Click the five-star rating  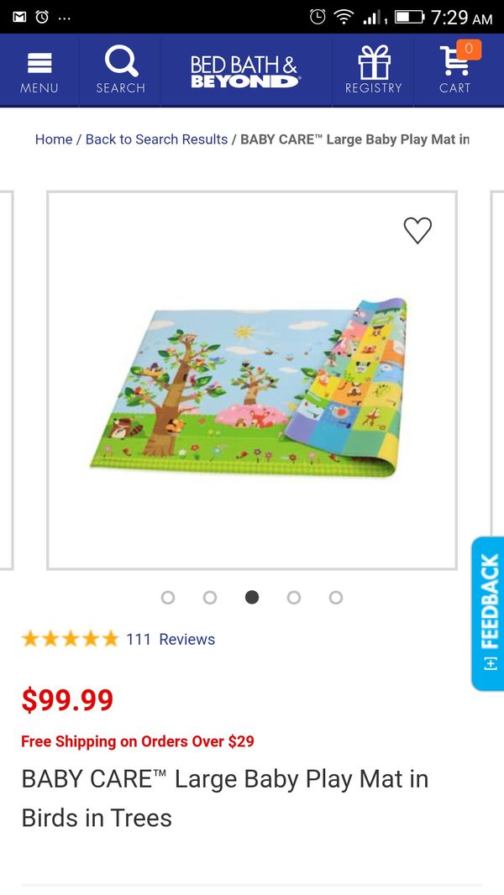coord(71,639)
